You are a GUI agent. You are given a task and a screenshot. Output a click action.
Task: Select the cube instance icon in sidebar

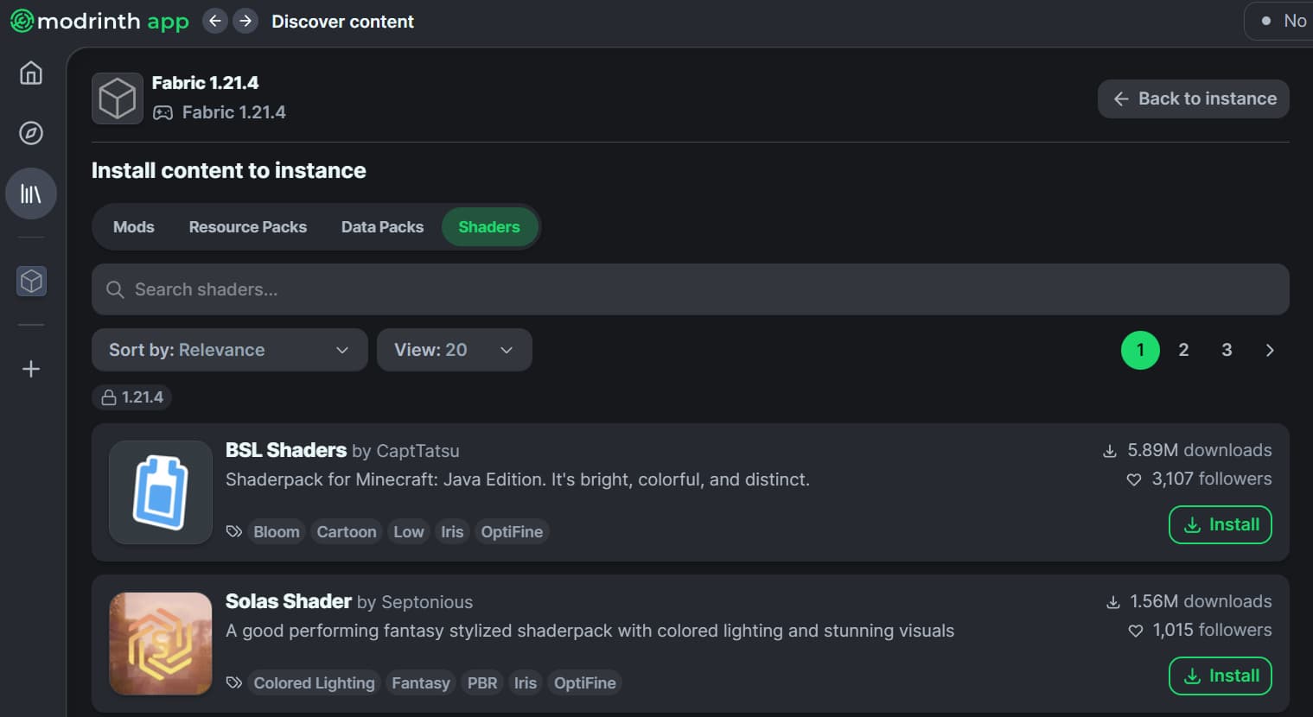click(x=31, y=282)
